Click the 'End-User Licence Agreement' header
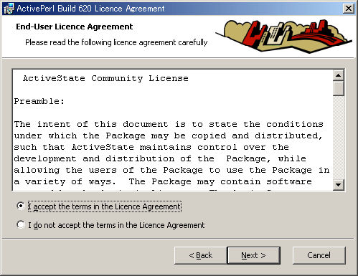This screenshot has height=276, width=358. 74,27
